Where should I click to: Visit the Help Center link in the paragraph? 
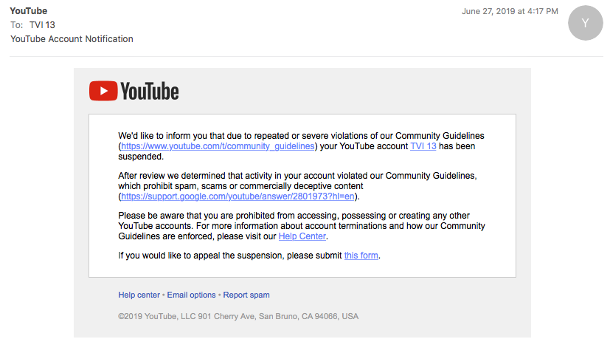tap(302, 236)
